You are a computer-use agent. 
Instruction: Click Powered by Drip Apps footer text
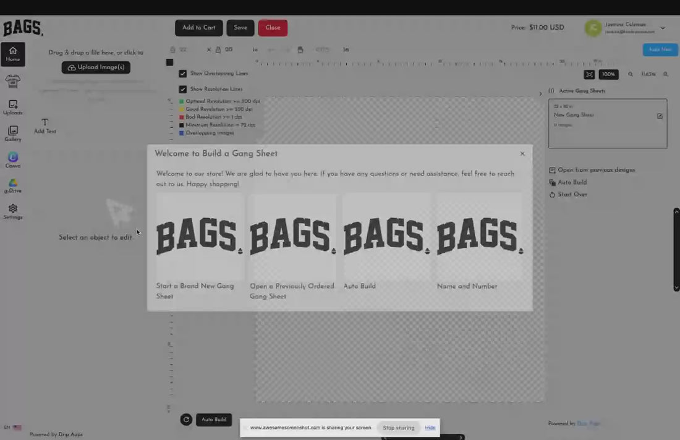coord(56,434)
